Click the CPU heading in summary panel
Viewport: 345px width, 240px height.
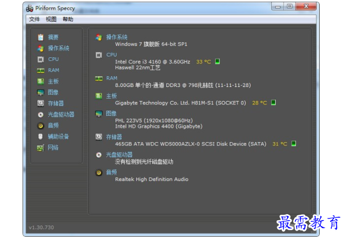click(x=112, y=54)
